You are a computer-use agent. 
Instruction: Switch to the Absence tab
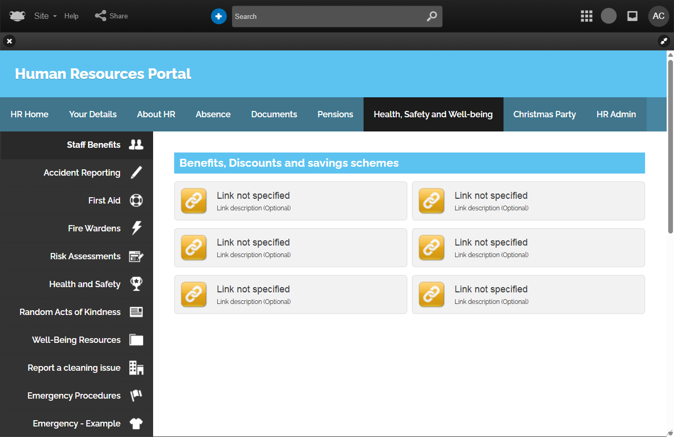tap(213, 114)
